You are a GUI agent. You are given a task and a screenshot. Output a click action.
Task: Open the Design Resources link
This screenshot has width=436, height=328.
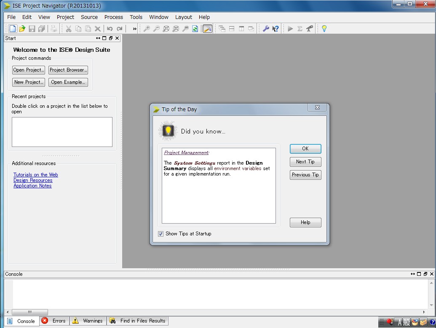pyautogui.click(x=33, y=180)
